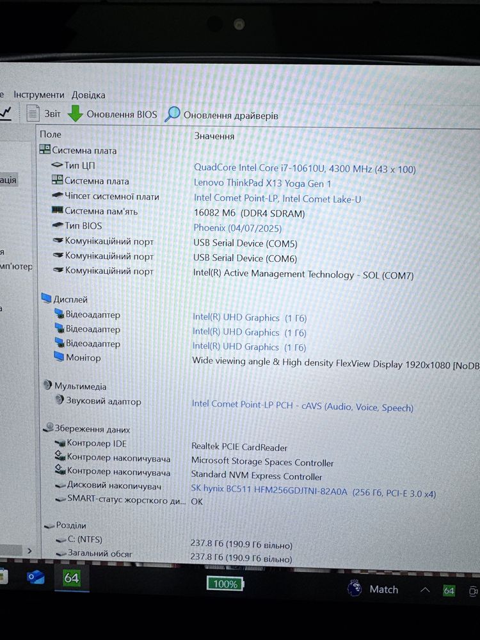Open the Match widget in taskbar

pyautogui.click(x=372, y=589)
